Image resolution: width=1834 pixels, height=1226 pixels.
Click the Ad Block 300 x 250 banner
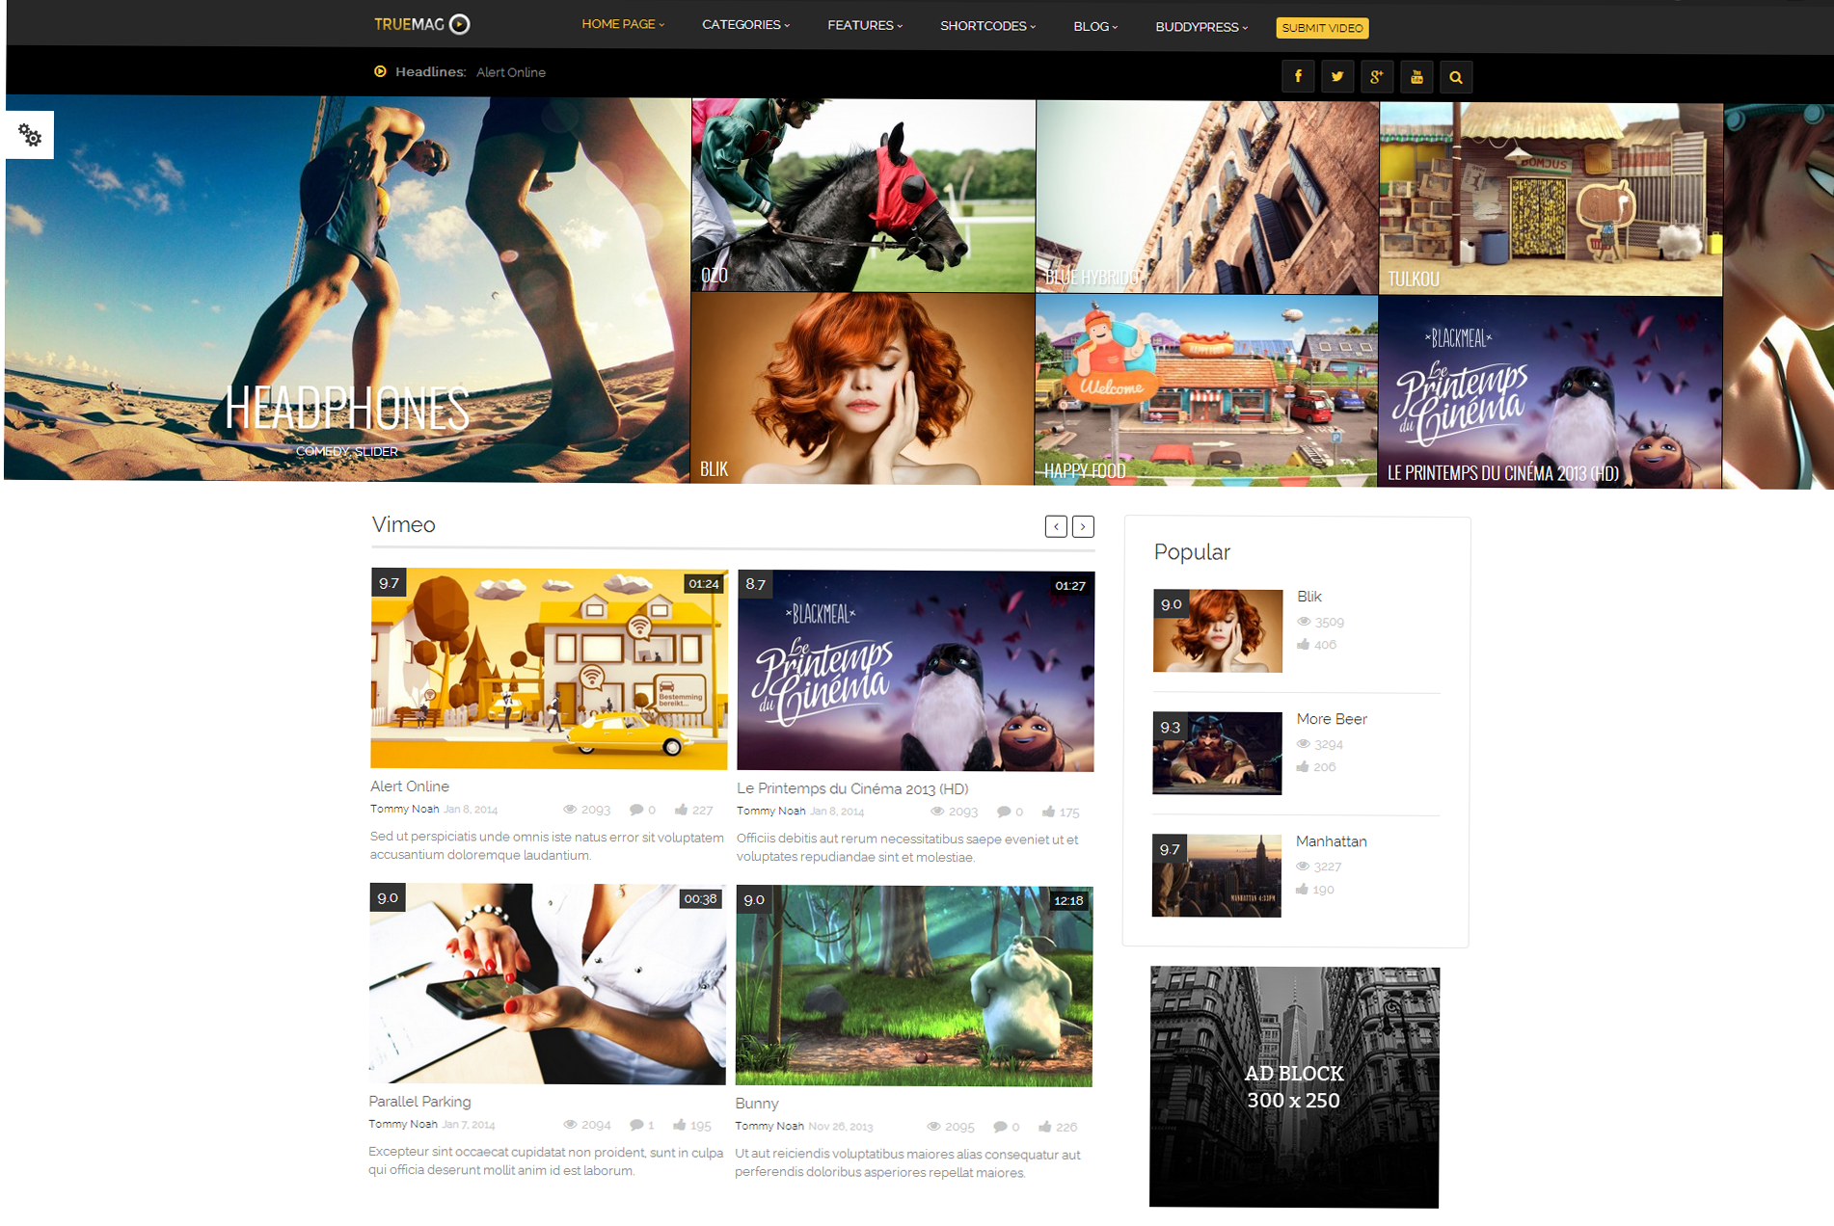[x=1293, y=1086]
